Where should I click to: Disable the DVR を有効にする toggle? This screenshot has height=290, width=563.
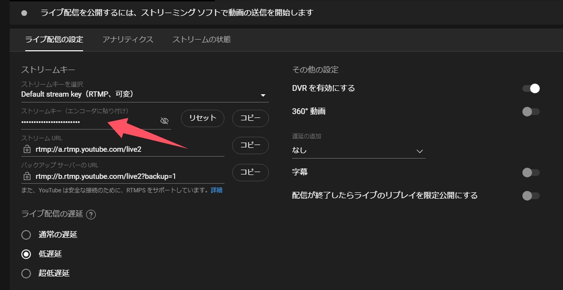[x=531, y=88]
